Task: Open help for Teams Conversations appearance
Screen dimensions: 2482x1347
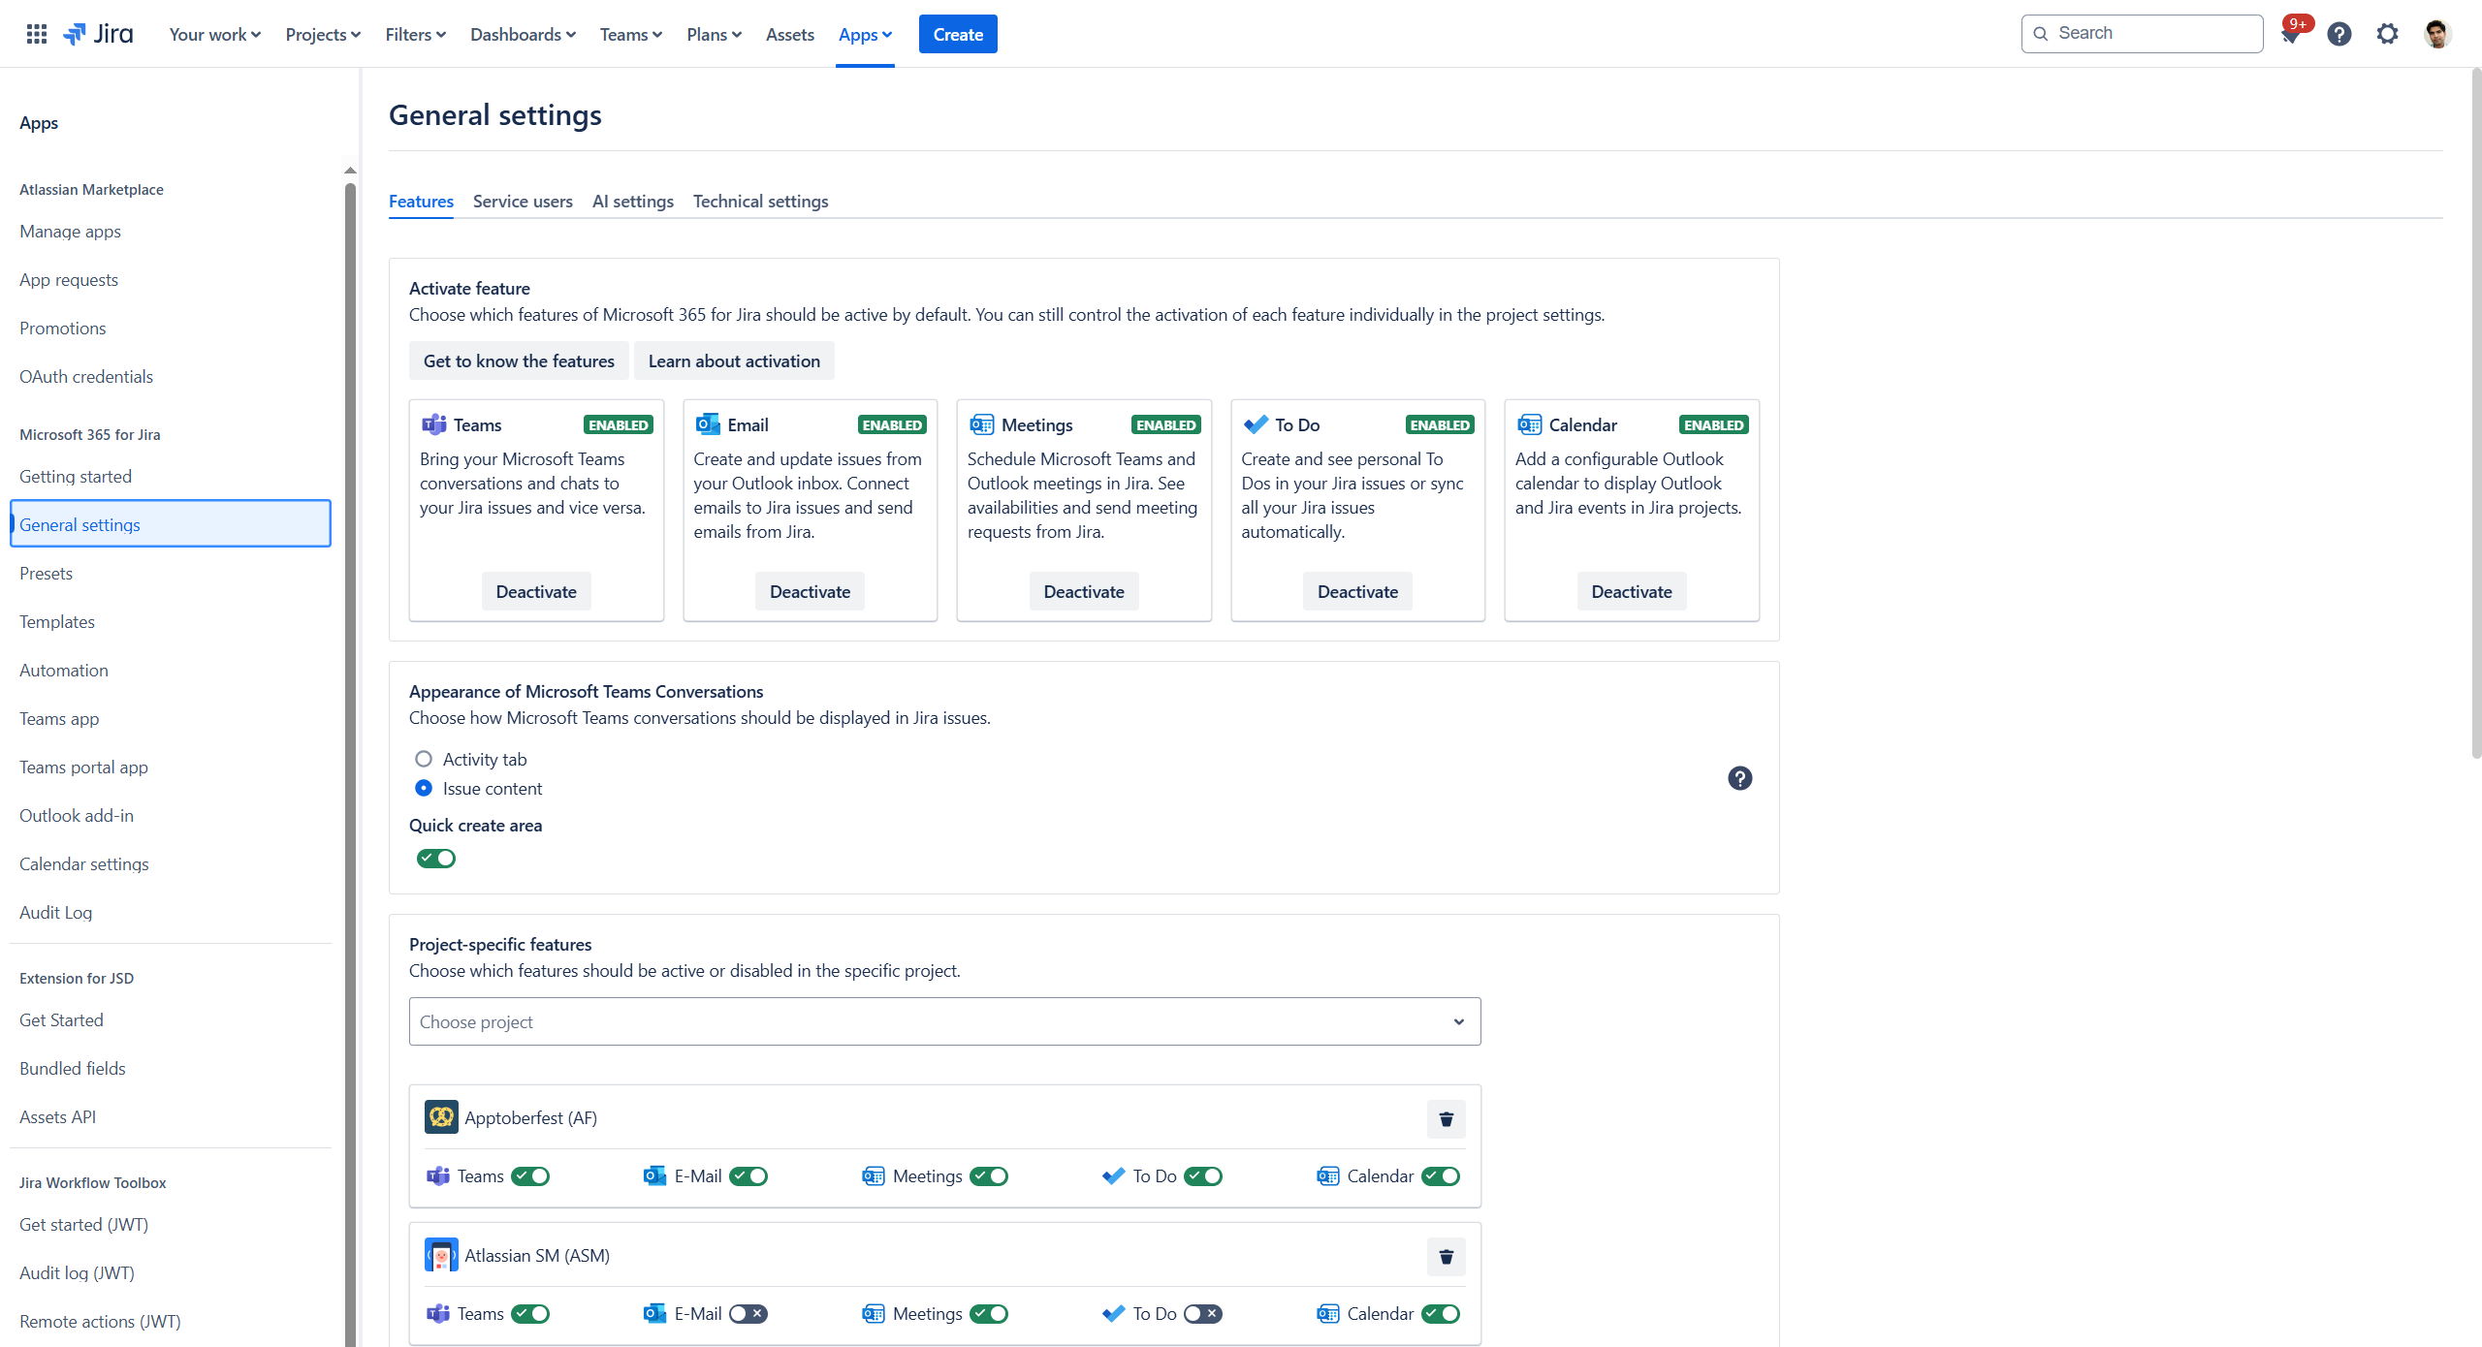Action: click(x=1740, y=778)
